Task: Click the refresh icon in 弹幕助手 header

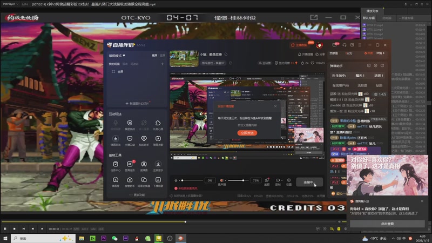Action: (x=382, y=65)
